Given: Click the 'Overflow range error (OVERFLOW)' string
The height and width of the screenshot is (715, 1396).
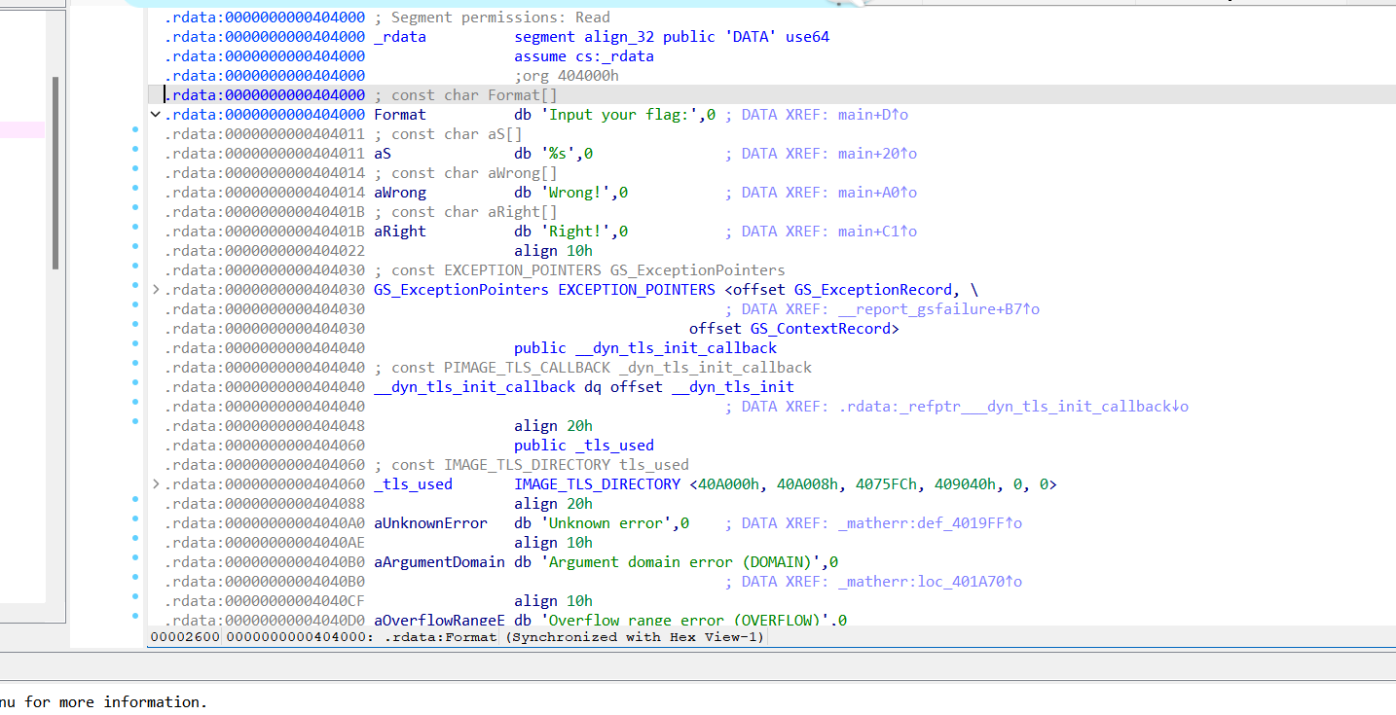Looking at the screenshot, I should click(685, 621).
